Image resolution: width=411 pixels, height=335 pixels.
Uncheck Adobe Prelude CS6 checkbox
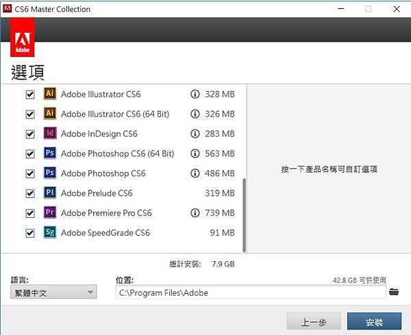[x=30, y=193]
